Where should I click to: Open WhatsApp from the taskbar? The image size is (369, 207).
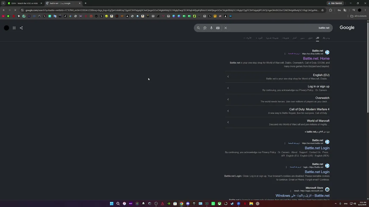pyautogui.click(x=213, y=204)
